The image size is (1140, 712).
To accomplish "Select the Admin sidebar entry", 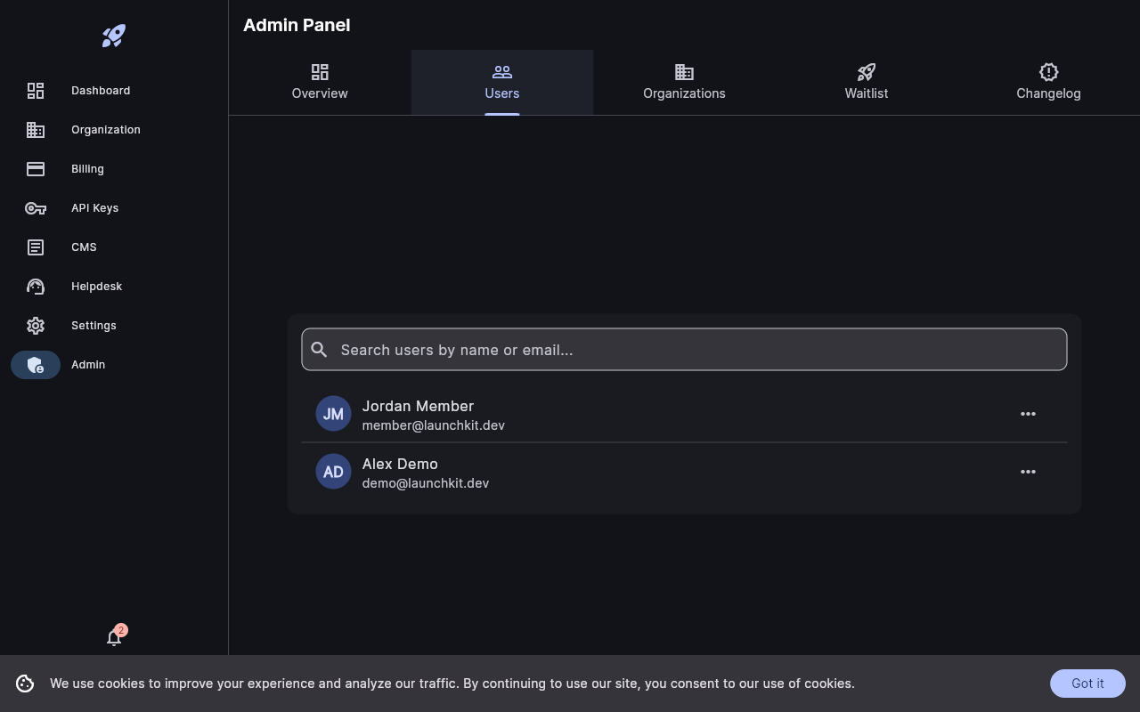I will point(88,364).
